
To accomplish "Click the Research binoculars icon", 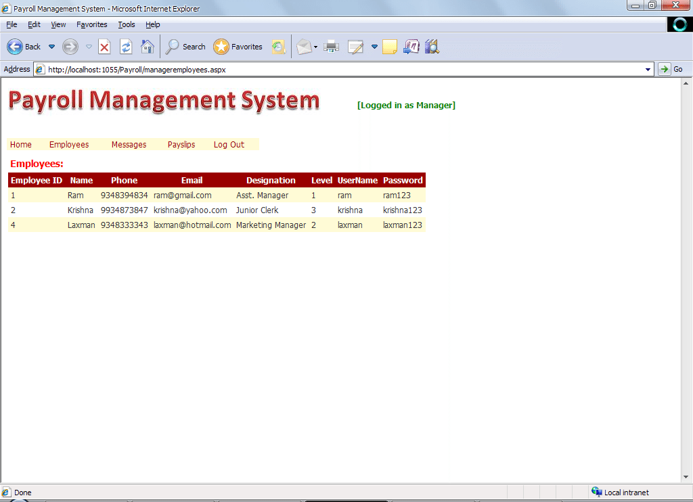I will tap(432, 47).
